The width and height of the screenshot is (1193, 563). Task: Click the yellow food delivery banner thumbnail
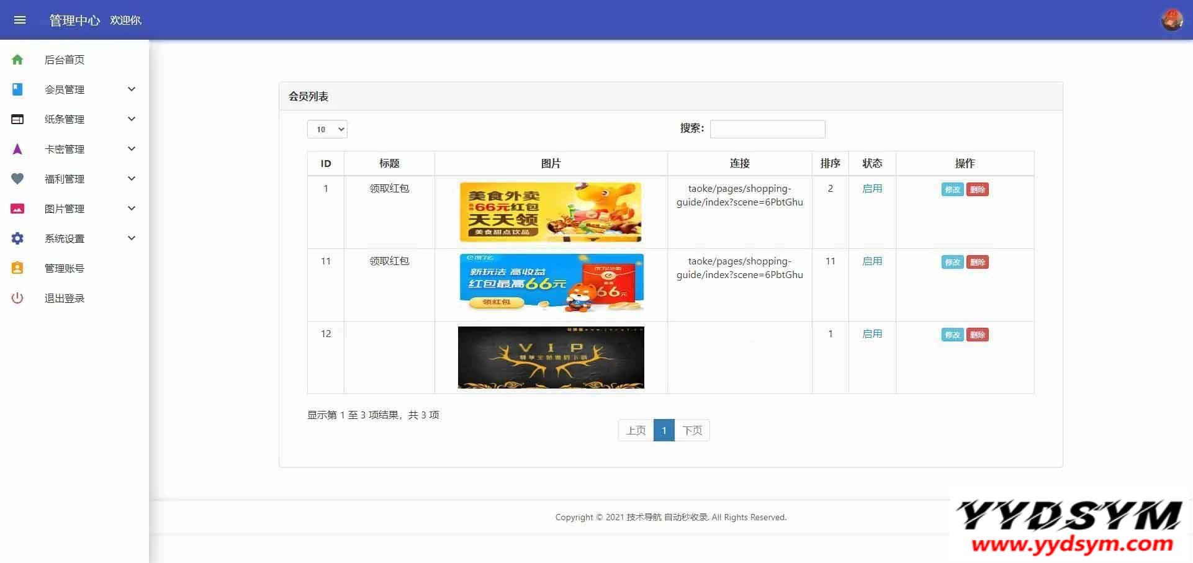coord(551,212)
